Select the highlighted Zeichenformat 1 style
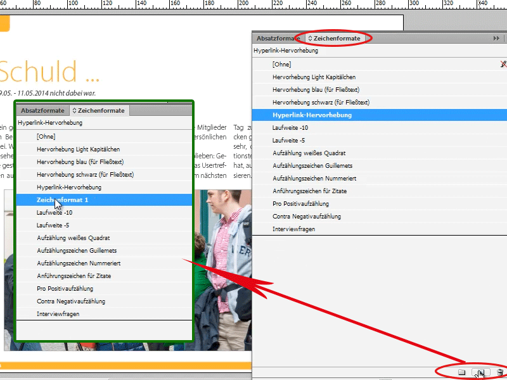The image size is (507, 380). pyautogui.click(x=104, y=199)
